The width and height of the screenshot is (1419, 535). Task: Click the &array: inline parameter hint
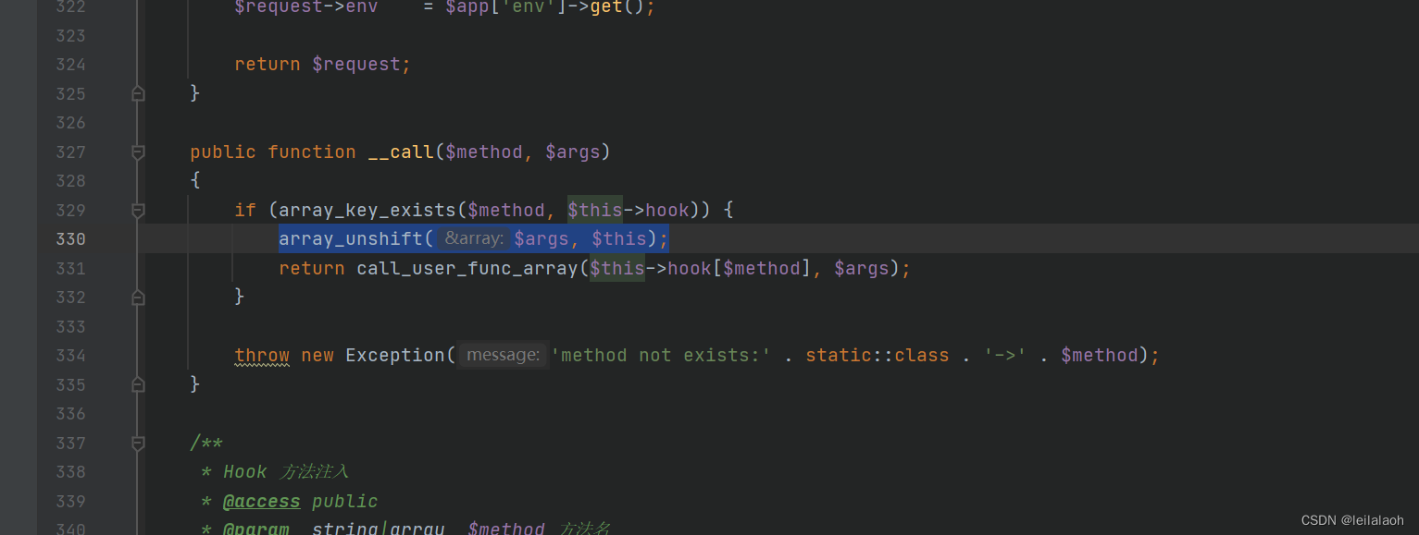click(473, 237)
